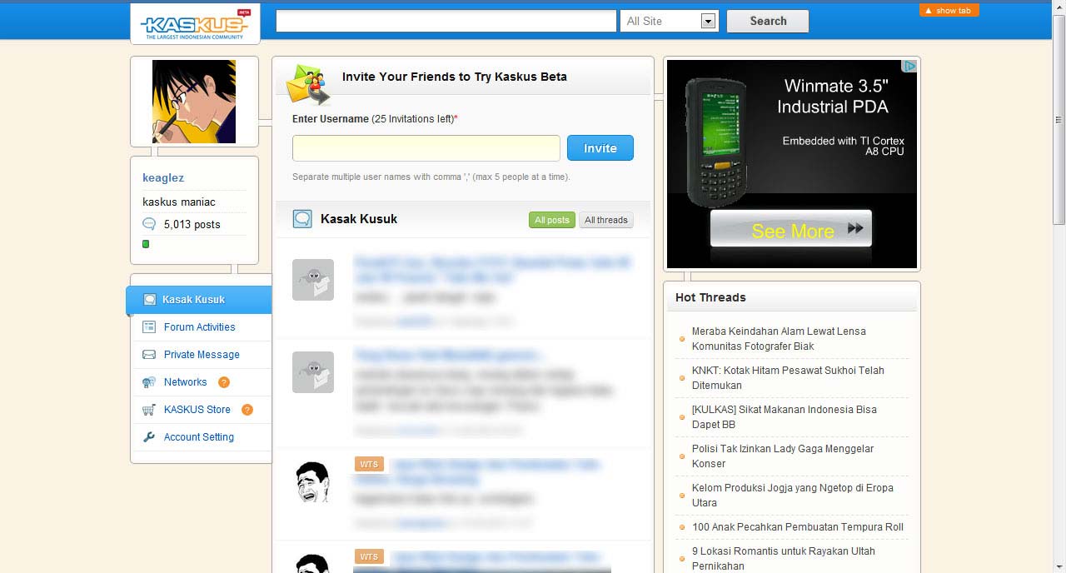Click the See More button on the ad

pyautogui.click(x=791, y=229)
